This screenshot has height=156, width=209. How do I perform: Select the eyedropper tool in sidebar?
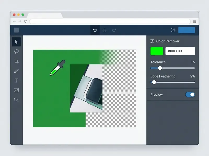pos(16,71)
